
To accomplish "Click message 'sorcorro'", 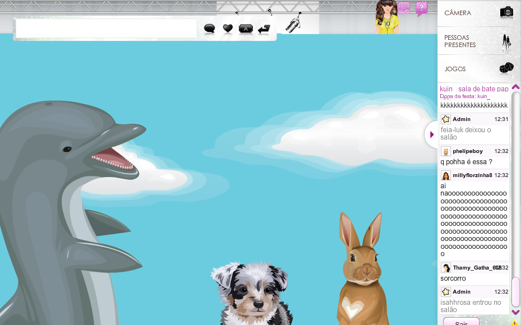I will point(453,278).
